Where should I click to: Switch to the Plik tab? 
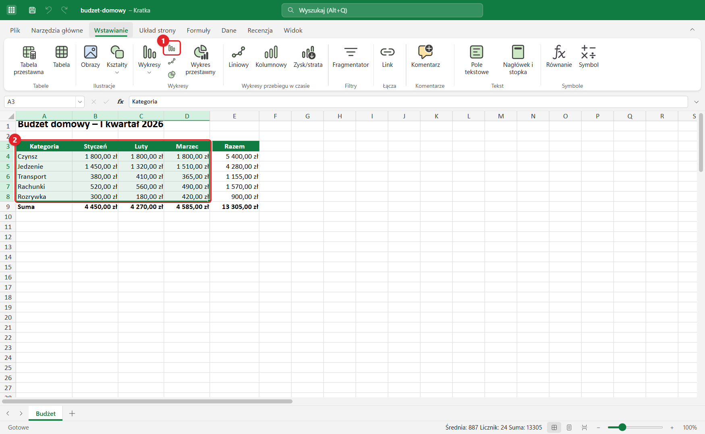pyautogui.click(x=15, y=30)
